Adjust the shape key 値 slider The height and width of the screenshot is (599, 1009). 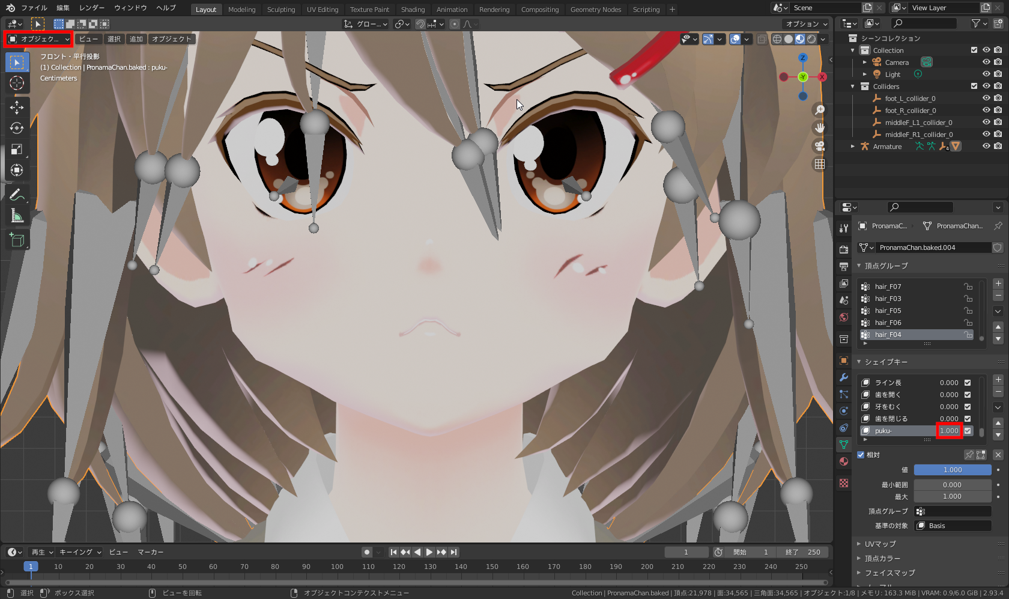click(x=953, y=470)
